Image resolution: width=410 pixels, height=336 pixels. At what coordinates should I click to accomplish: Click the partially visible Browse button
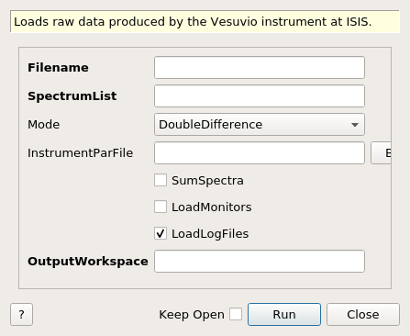coord(381,152)
